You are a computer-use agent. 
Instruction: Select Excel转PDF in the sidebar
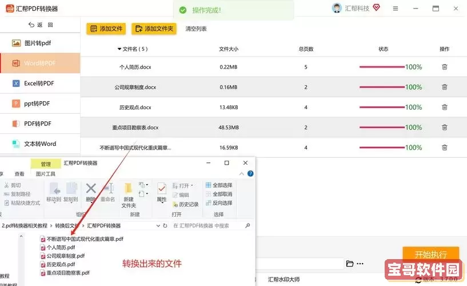pyautogui.click(x=40, y=84)
